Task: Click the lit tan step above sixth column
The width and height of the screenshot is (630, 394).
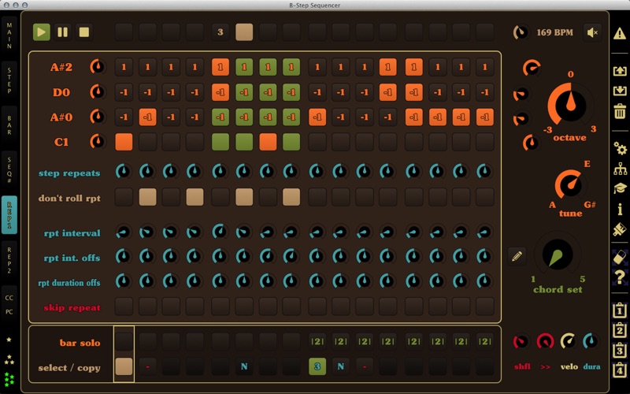Action: point(244,32)
